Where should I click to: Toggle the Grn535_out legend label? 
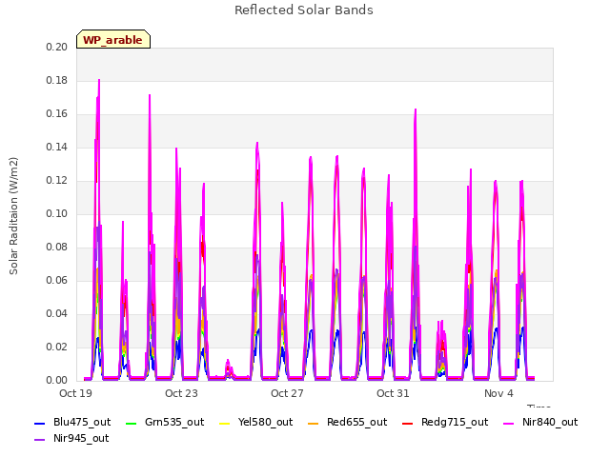click(x=174, y=422)
